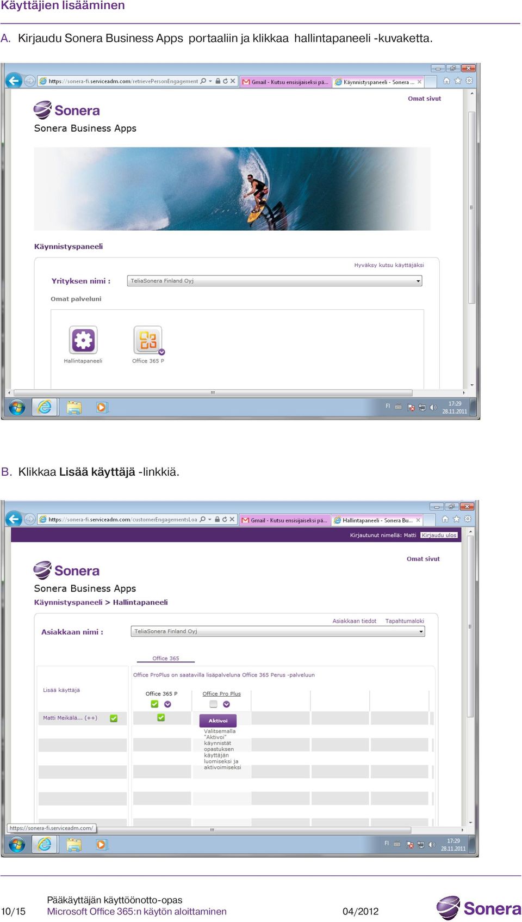View the security lock in the retrievePersonEngagement address bar
The image size is (522, 922).
(x=218, y=81)
